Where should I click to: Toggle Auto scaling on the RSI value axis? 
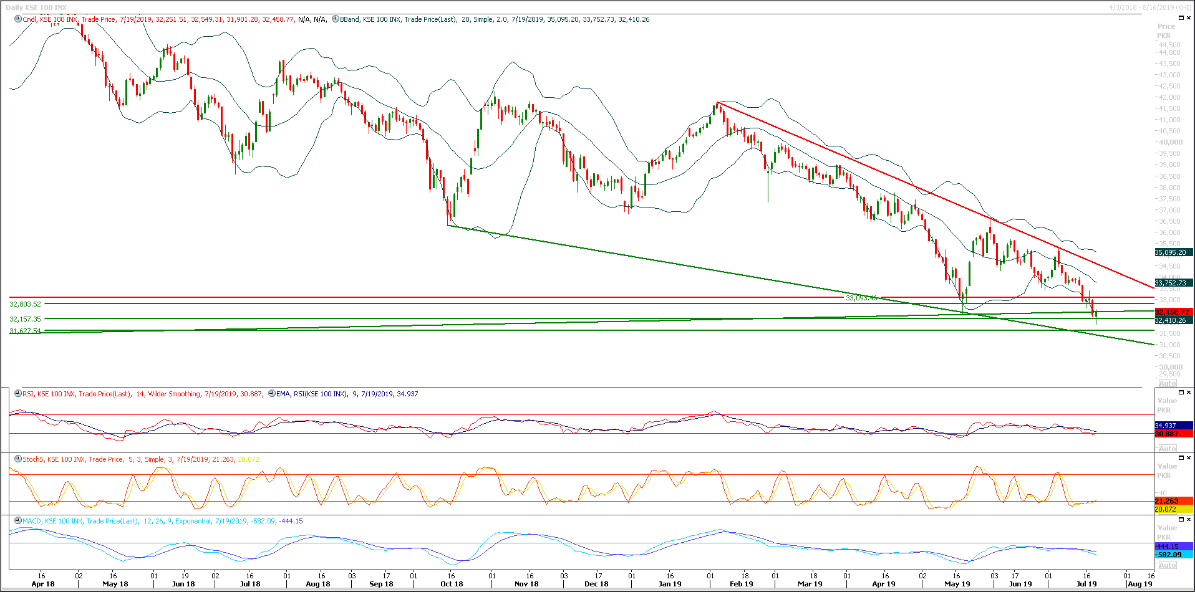1167,447
